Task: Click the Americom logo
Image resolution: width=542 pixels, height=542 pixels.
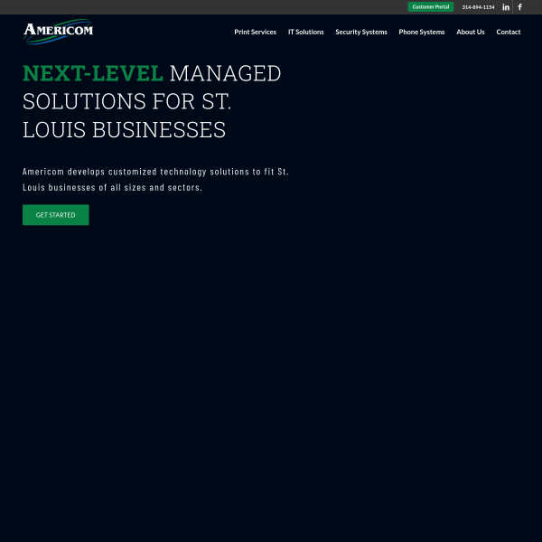Action: click(x=59, y=32)
